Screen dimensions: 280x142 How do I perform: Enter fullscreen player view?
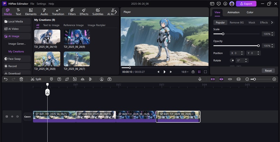coord(205,72)
